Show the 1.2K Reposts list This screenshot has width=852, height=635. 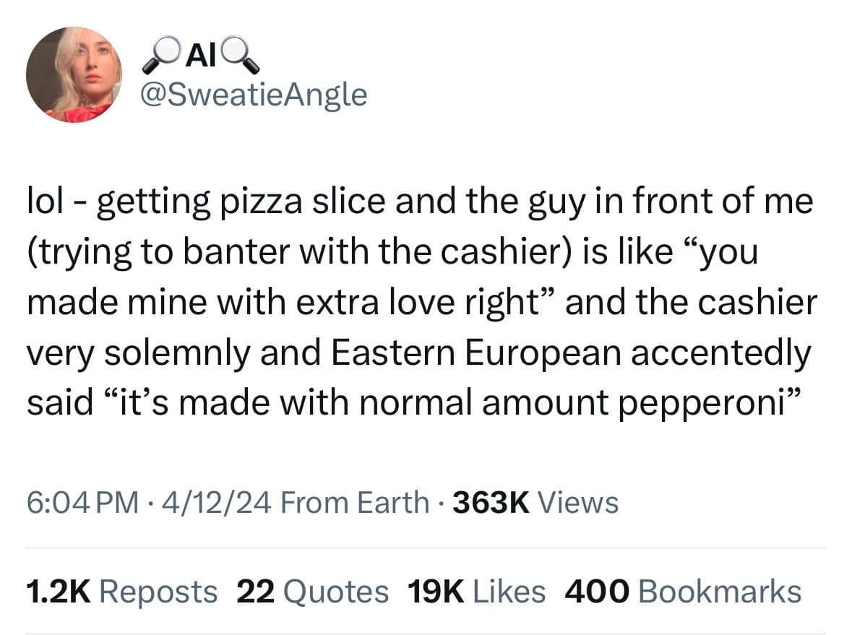coord(121,592)
